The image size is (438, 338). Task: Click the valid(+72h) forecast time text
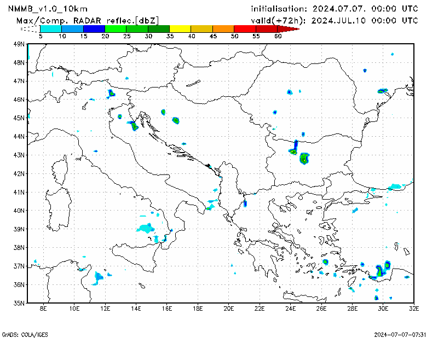click(x=334, y=20)
